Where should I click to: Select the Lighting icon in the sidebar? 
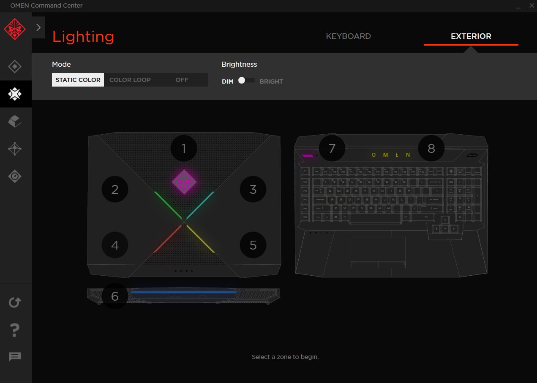(x=15, y=94)
